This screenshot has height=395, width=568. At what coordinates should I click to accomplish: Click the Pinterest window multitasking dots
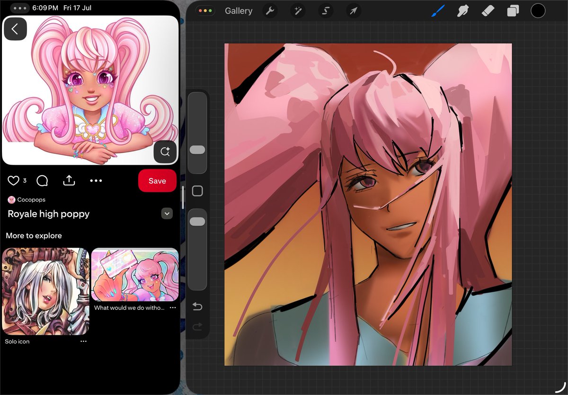[x=20, y=8]
